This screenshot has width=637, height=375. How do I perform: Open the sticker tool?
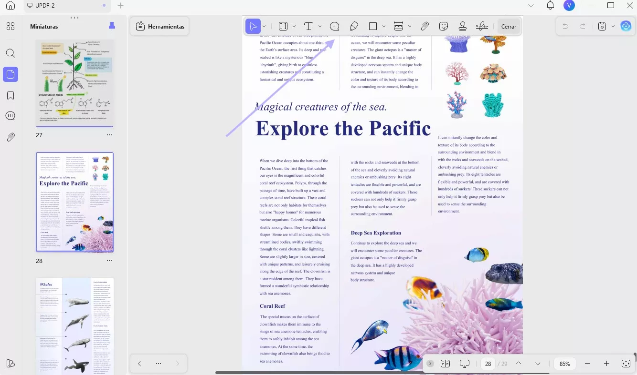[x=444, y=26]
